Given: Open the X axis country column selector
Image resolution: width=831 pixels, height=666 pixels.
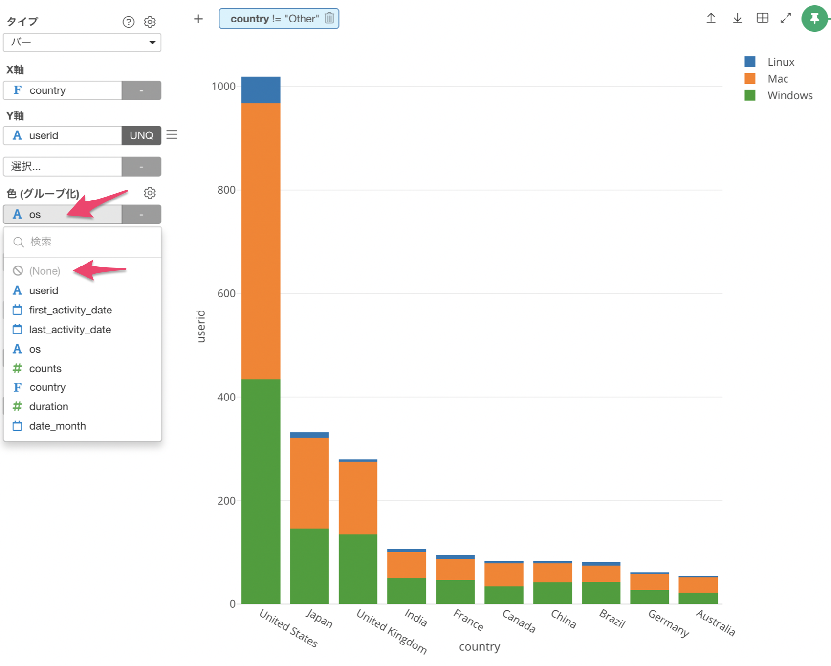Looking at the screenshot, I should [x=63, y=90].
